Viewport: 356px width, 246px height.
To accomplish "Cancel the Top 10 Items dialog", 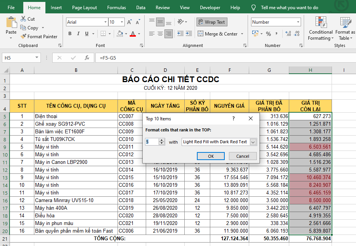I will click(x=243, y=156).
